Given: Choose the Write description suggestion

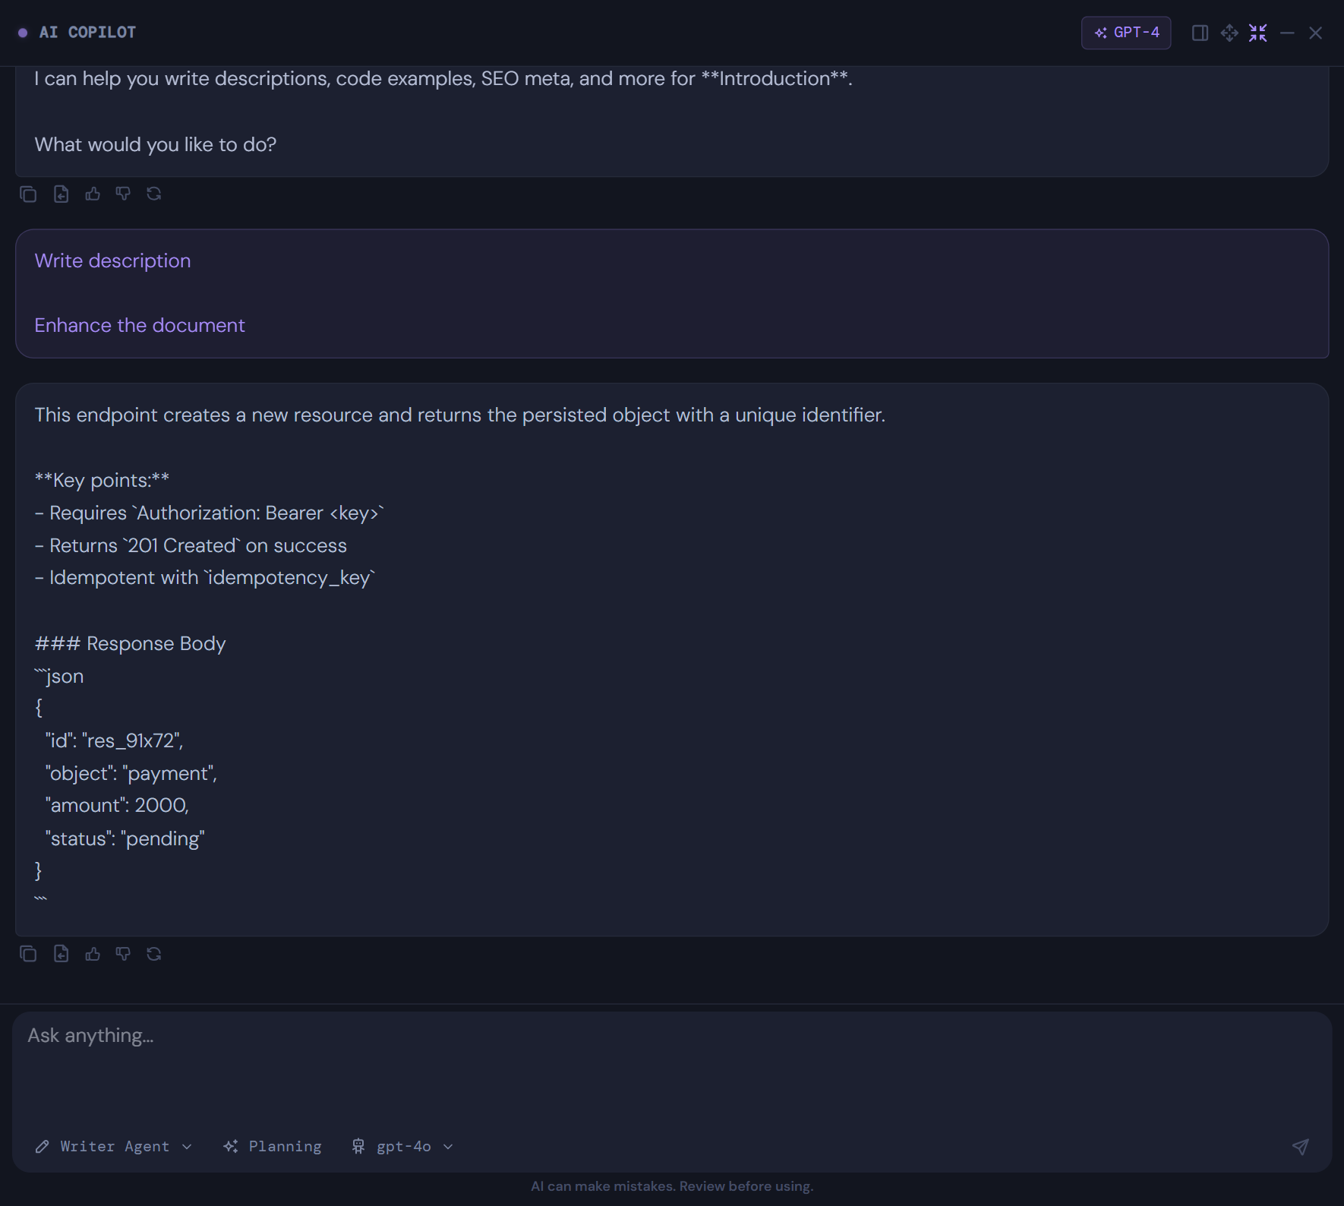Looking at the screenshot, I should point(112,260).
